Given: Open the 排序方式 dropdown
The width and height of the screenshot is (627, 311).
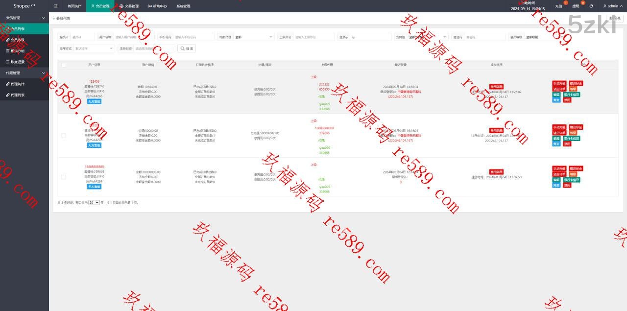Looking at the screenshot, I should point(94,48).
